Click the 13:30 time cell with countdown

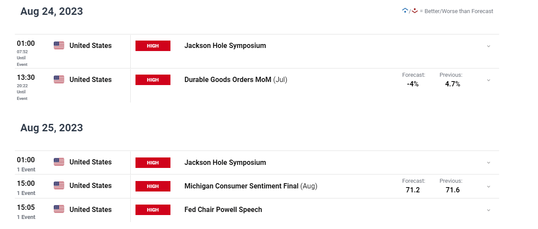[26, 87]
